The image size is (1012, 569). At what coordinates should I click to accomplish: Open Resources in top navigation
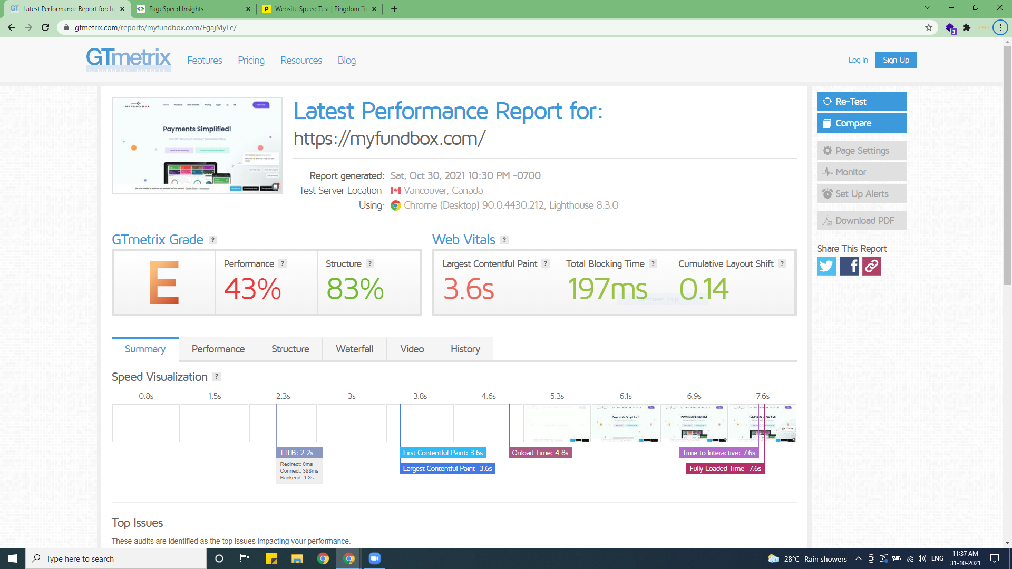coord(301,61)
